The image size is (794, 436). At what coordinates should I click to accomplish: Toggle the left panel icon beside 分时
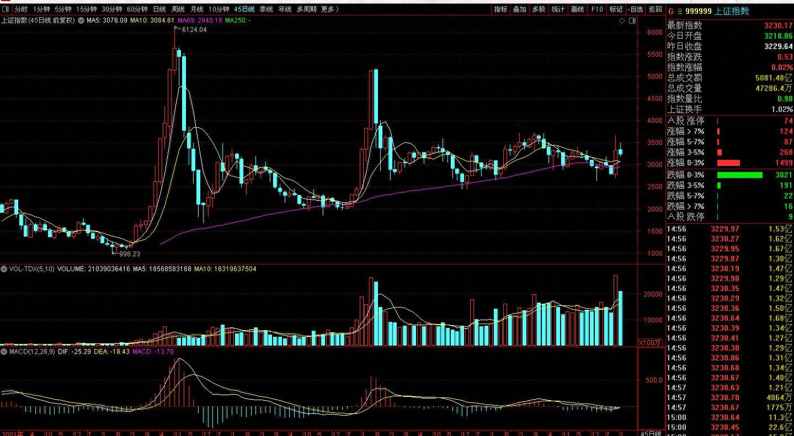6,9
